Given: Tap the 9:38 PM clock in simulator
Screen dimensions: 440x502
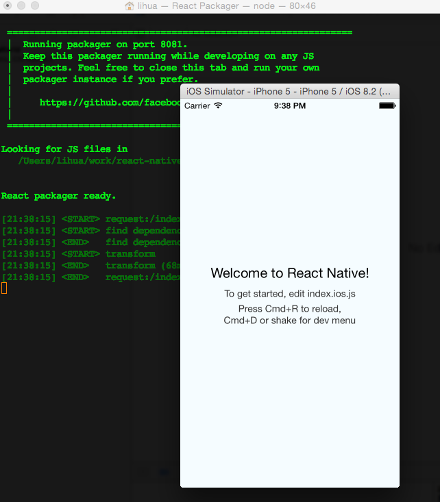Looking at the screenshot, I should pos(290,105).
